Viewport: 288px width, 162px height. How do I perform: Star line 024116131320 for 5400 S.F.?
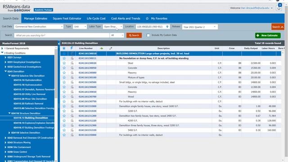64,130
